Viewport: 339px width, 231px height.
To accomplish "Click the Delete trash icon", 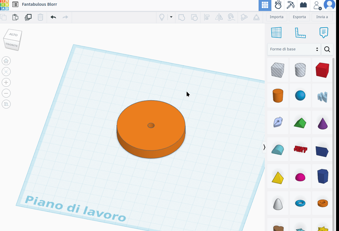I will [x=40, y=17].
